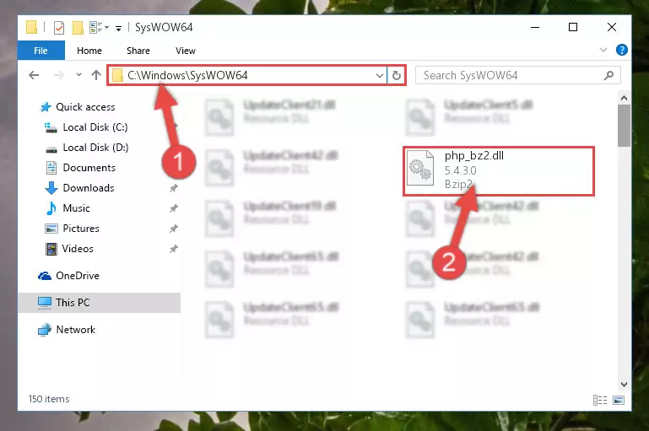Click scroll down arrow of file list
Screen dimensions: 649x431
[624, 385]
